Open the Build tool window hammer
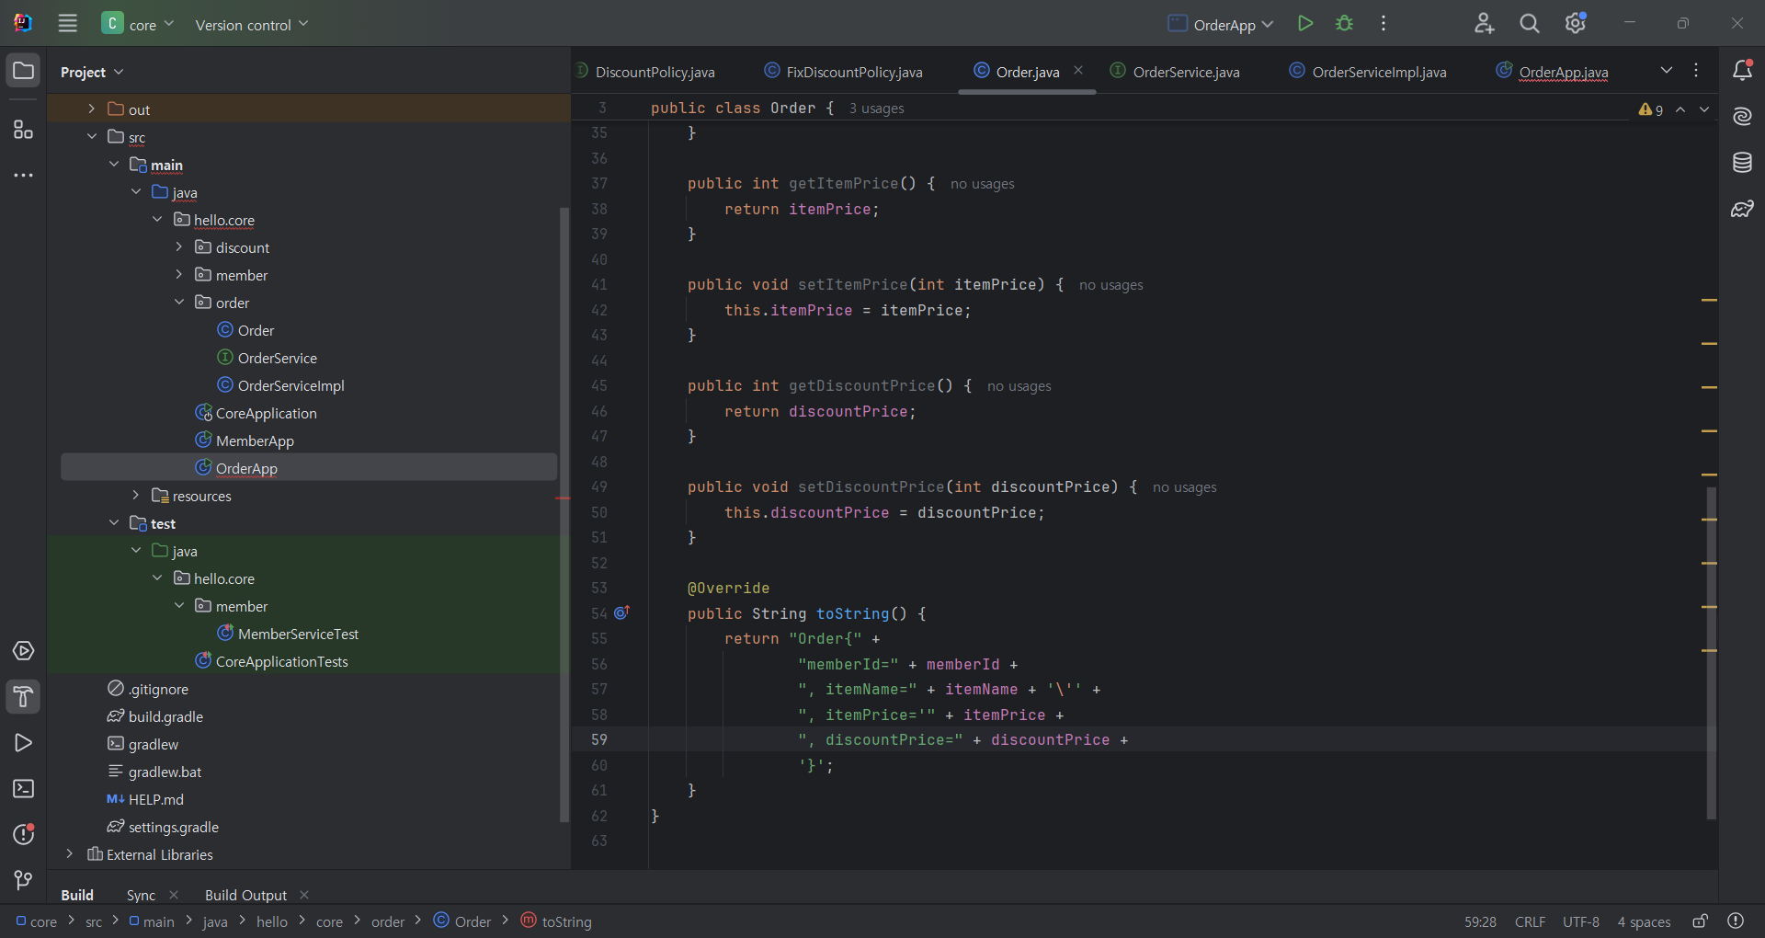This screenshot has width=1765, height=938. pyautogui.click(x=24, y=697)
